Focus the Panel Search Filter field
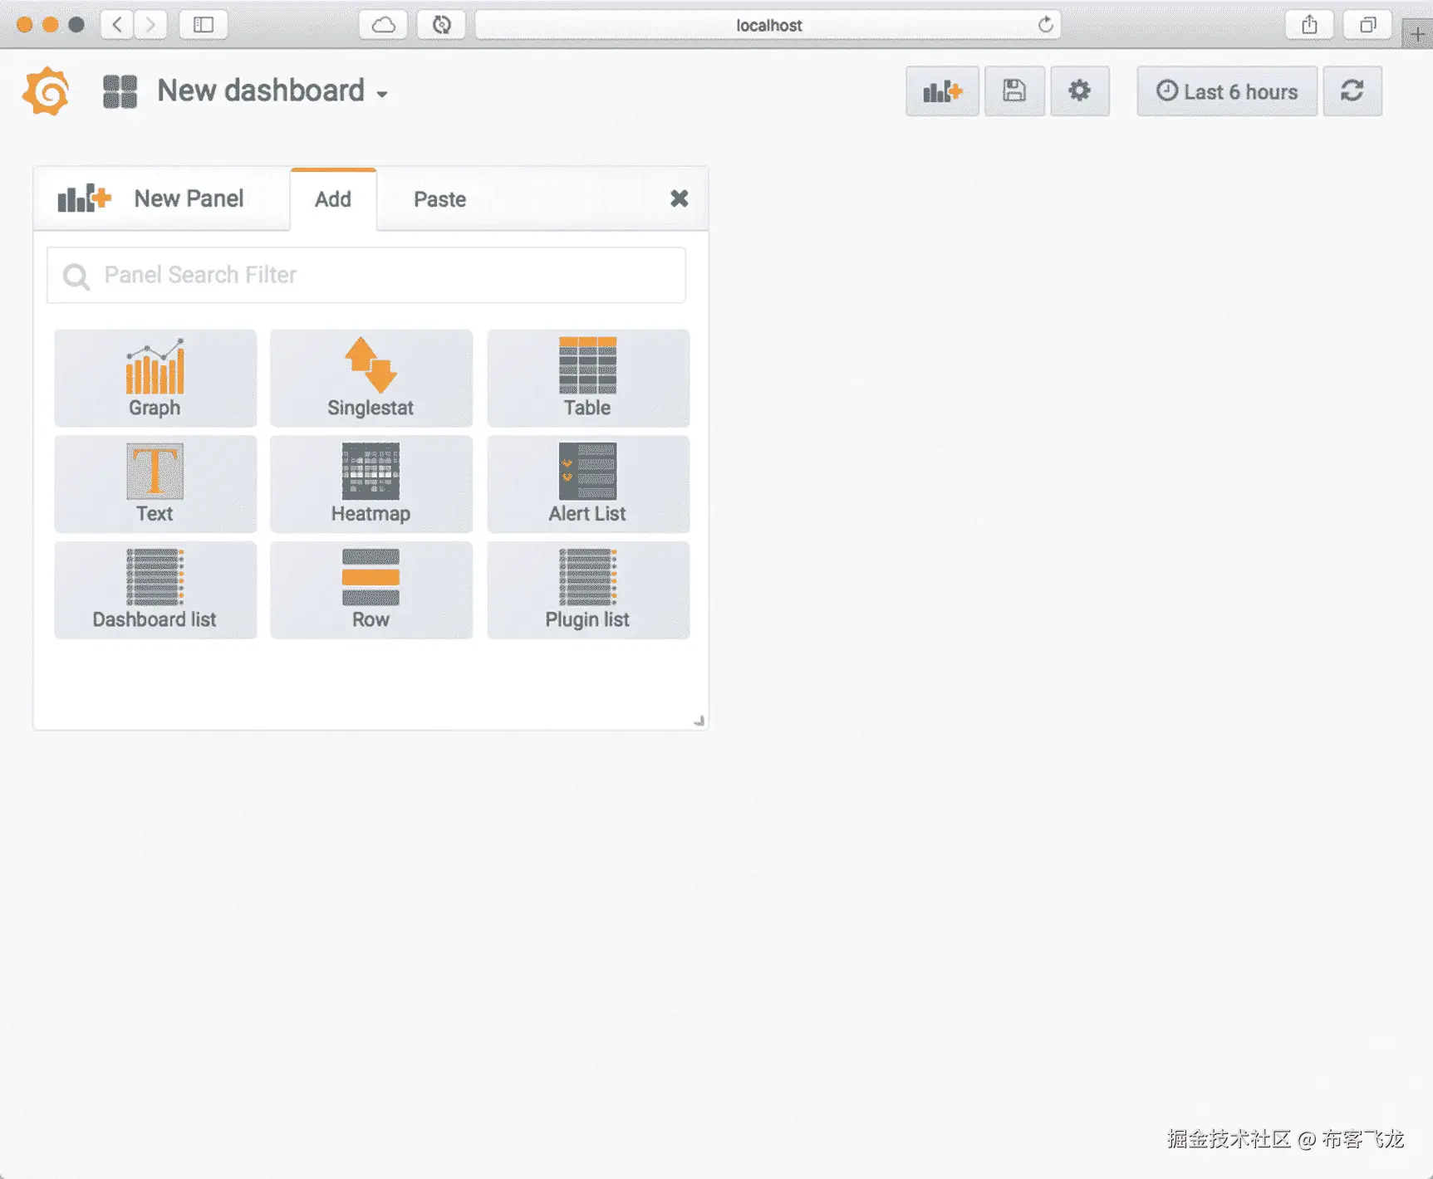The image size is (1433, 1179). (366, 275)
